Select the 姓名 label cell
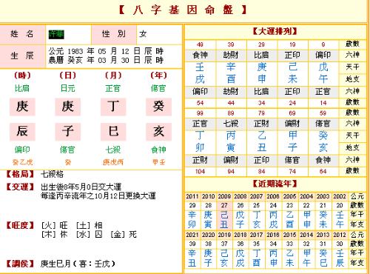The height and width of the screenshot is (274, 370). [x=22, y=34]
